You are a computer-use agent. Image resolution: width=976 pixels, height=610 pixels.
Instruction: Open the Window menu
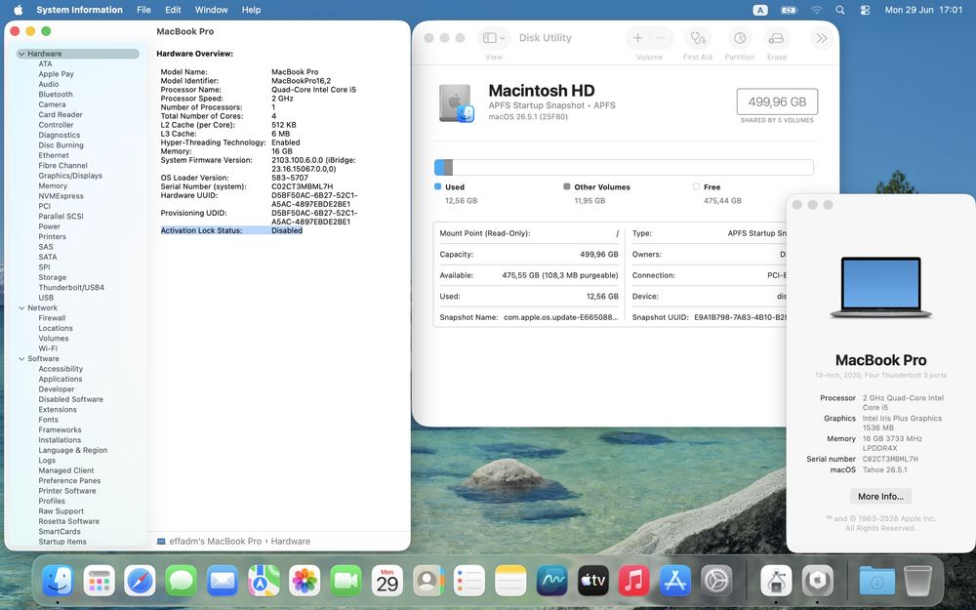click(211, 10)
